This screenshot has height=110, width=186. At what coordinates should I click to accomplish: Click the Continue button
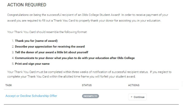(x=137, y=97)
